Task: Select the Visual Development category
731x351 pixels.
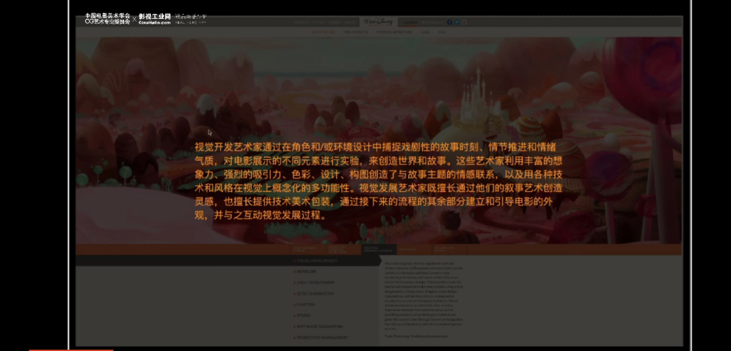Action: click(315, 260)
